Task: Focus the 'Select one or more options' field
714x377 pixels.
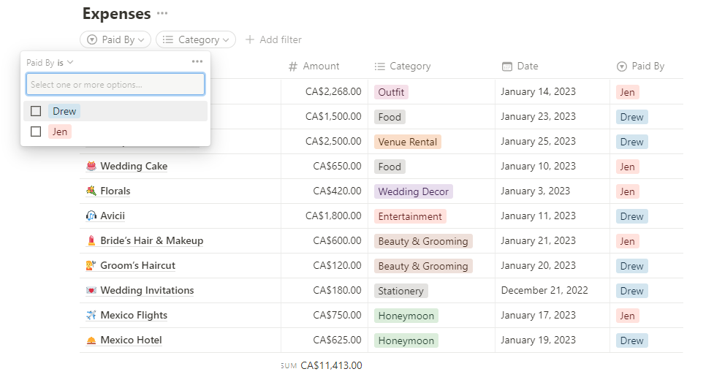Action: tap(115, 85)
